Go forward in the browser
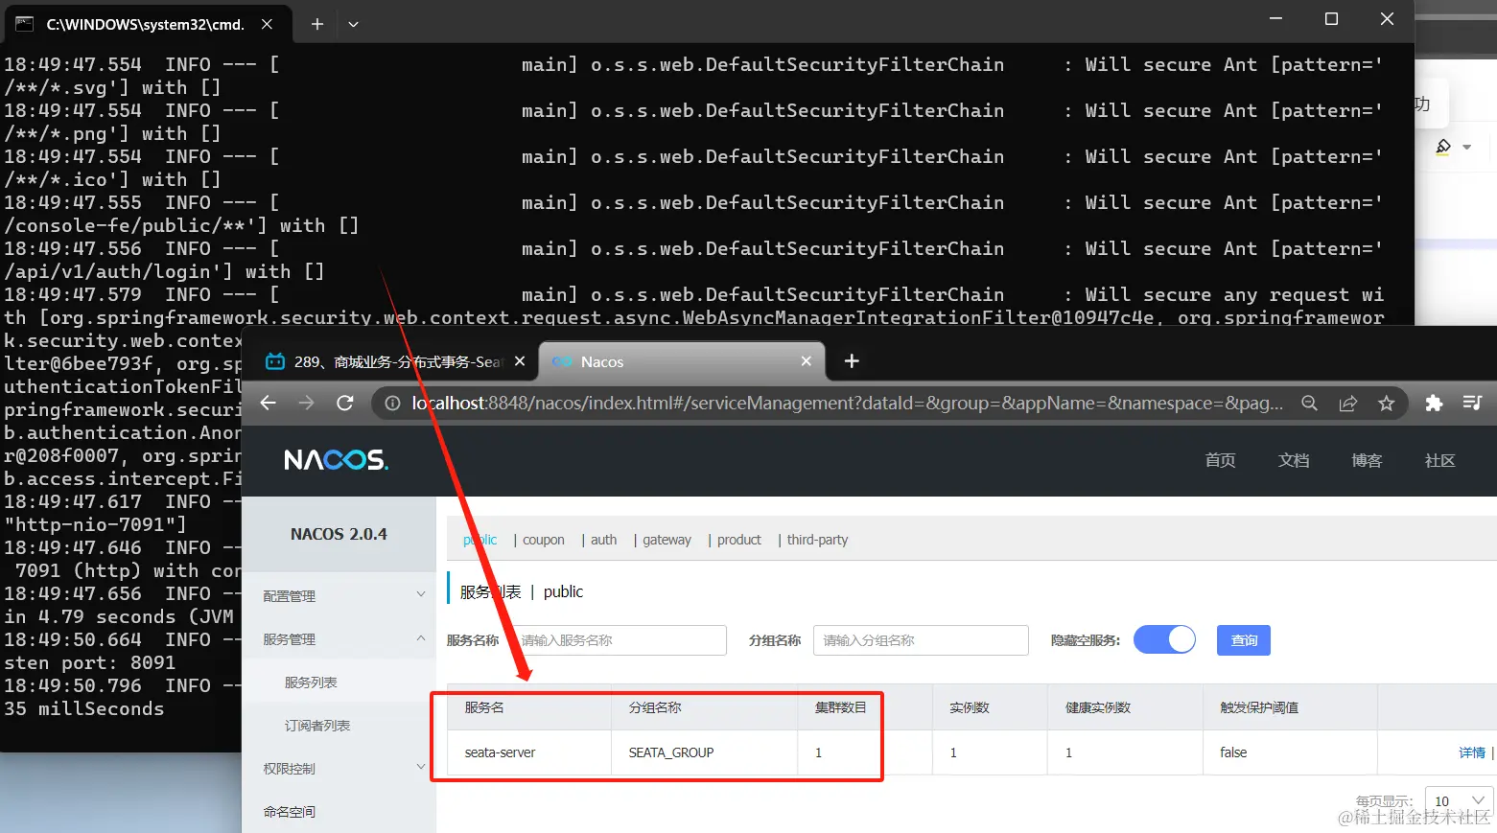The width and height of the screenshot is (1497, 833). [x=306, y=404]
